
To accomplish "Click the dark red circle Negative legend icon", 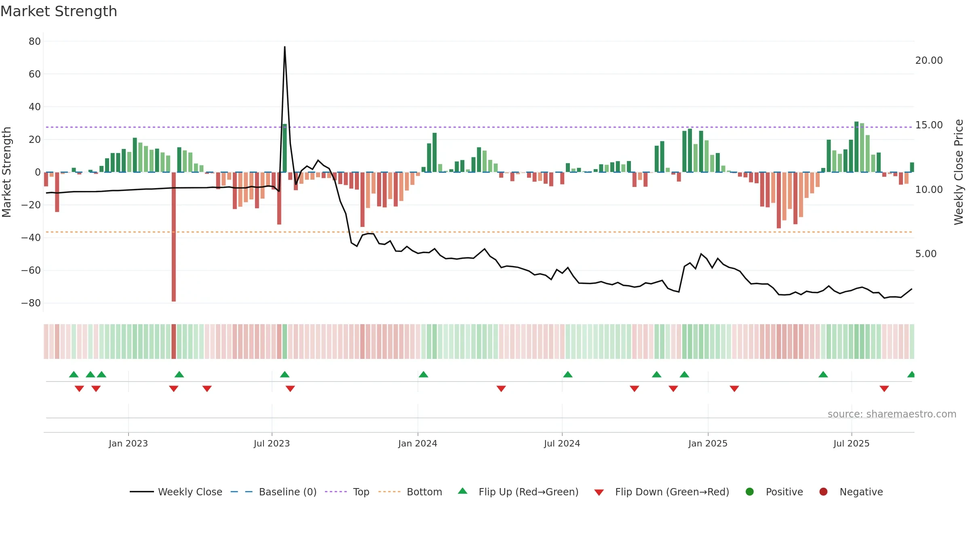I will point(823,492).
